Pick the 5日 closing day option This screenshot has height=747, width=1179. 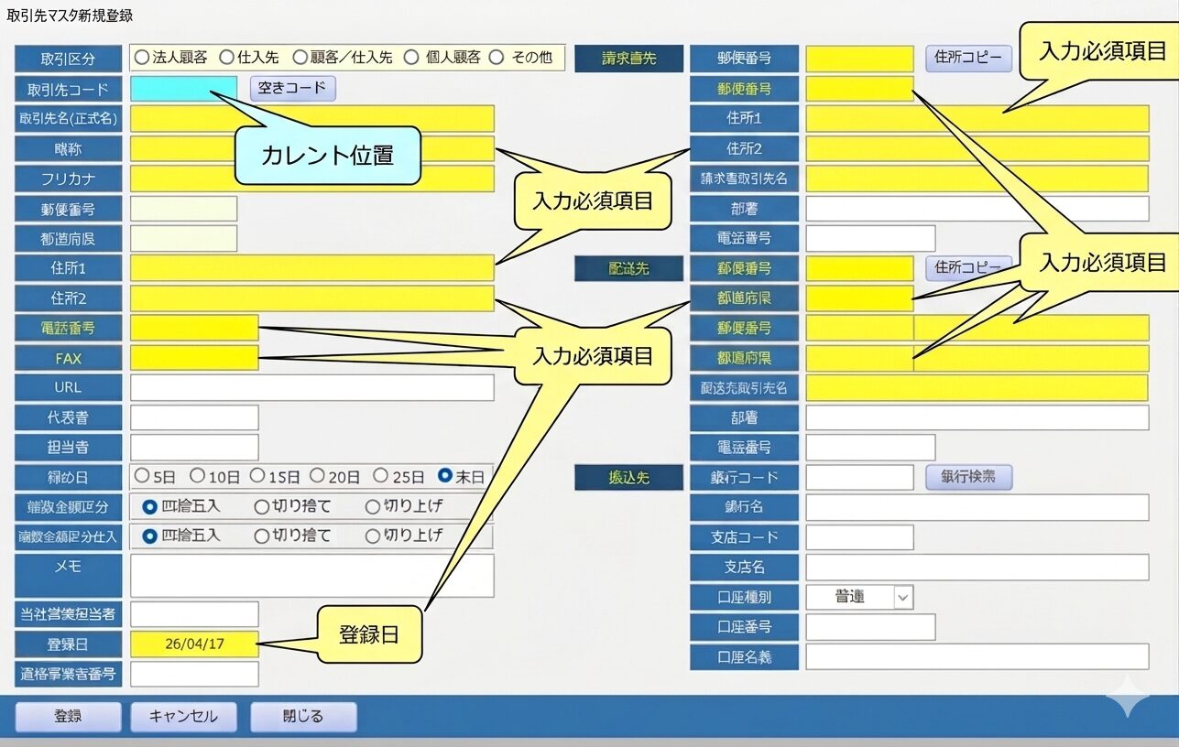coord(142,476)
